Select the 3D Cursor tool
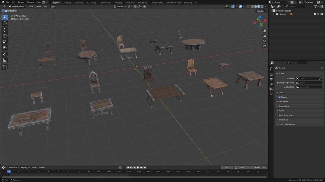The height and width of the screenshot is (182, 325). 5,23
